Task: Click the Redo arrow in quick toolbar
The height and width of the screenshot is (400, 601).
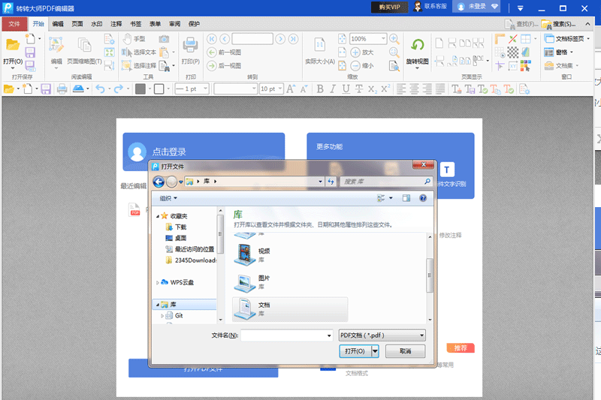Action: click(x=119, y=89)
